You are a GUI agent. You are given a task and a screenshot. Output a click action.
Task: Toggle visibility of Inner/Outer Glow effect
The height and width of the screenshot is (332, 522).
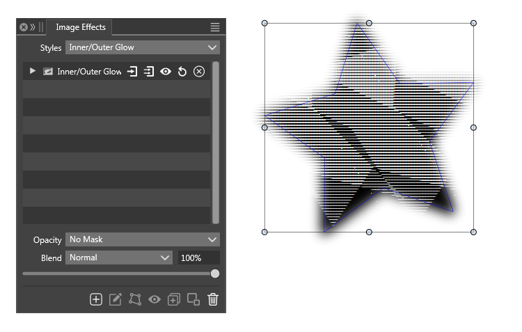166,72
